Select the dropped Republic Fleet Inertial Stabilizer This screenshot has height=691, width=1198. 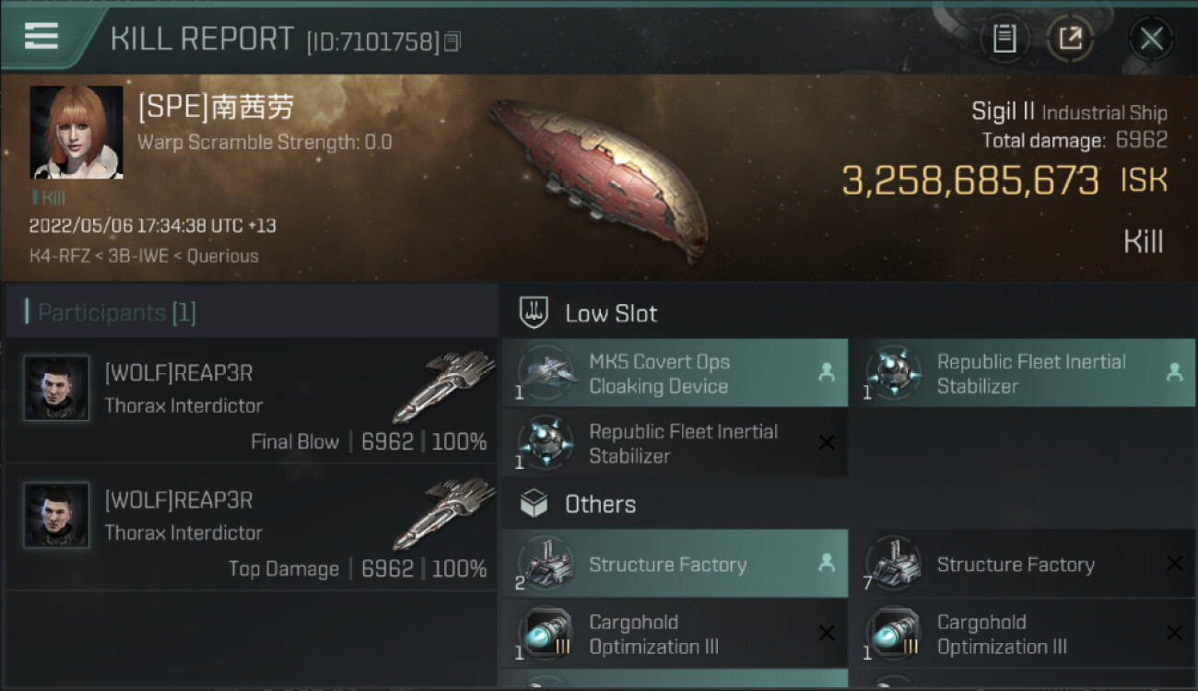point(1030,374)
